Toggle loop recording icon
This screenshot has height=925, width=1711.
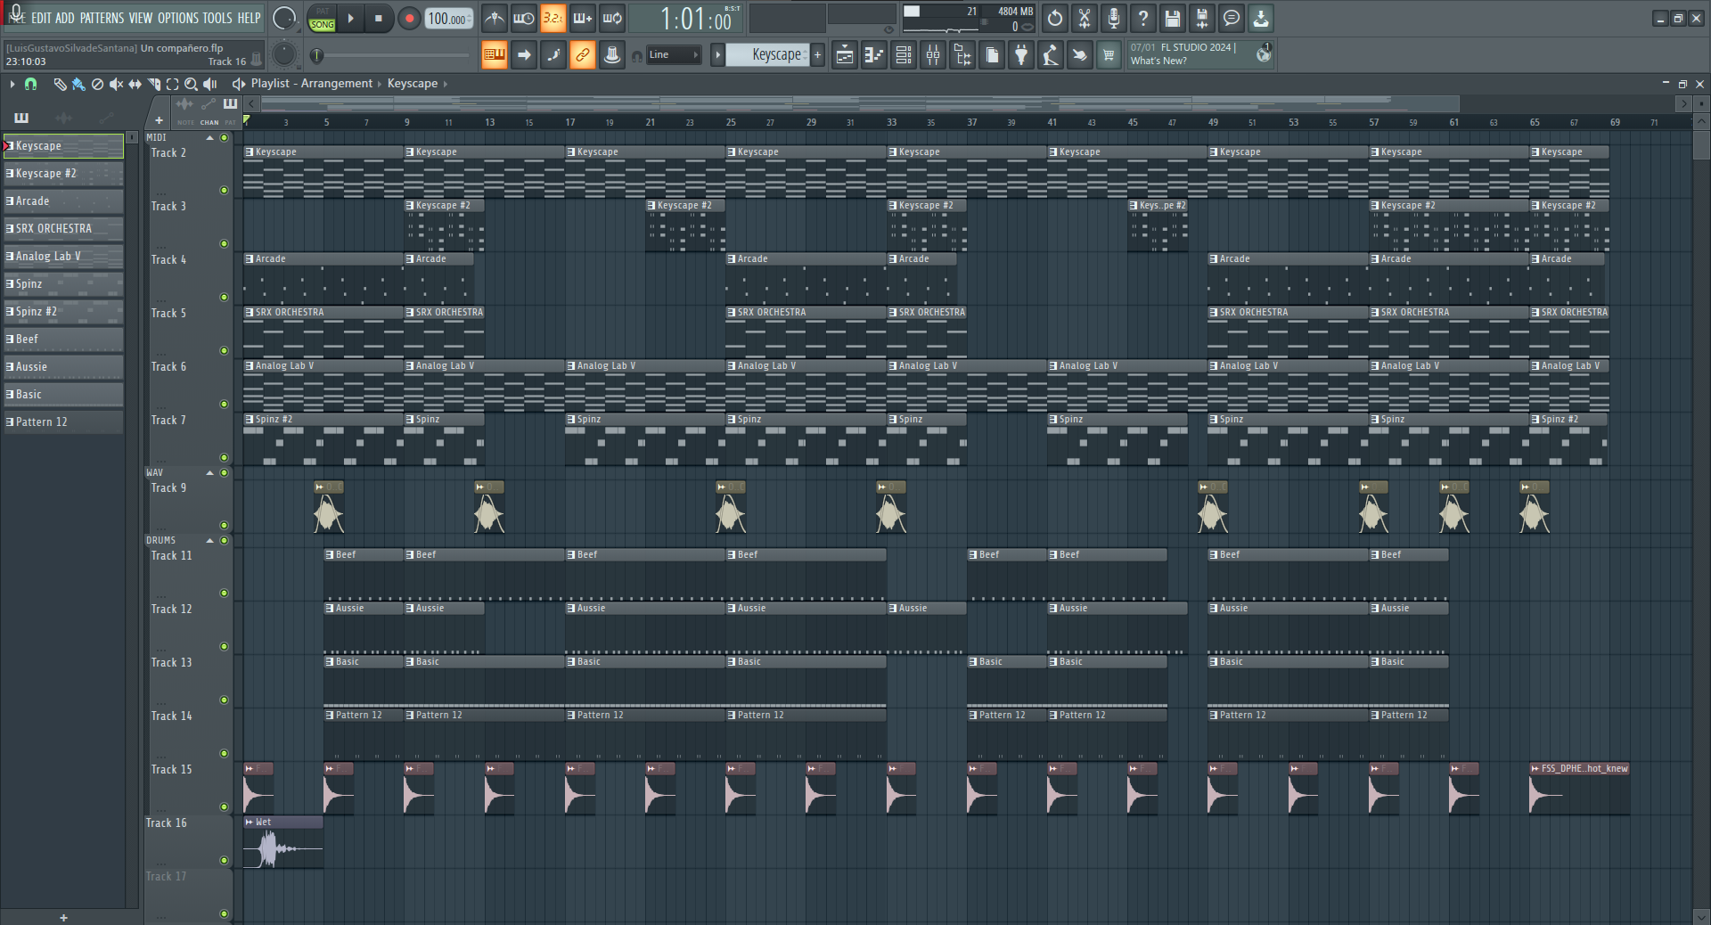[612, 18]
